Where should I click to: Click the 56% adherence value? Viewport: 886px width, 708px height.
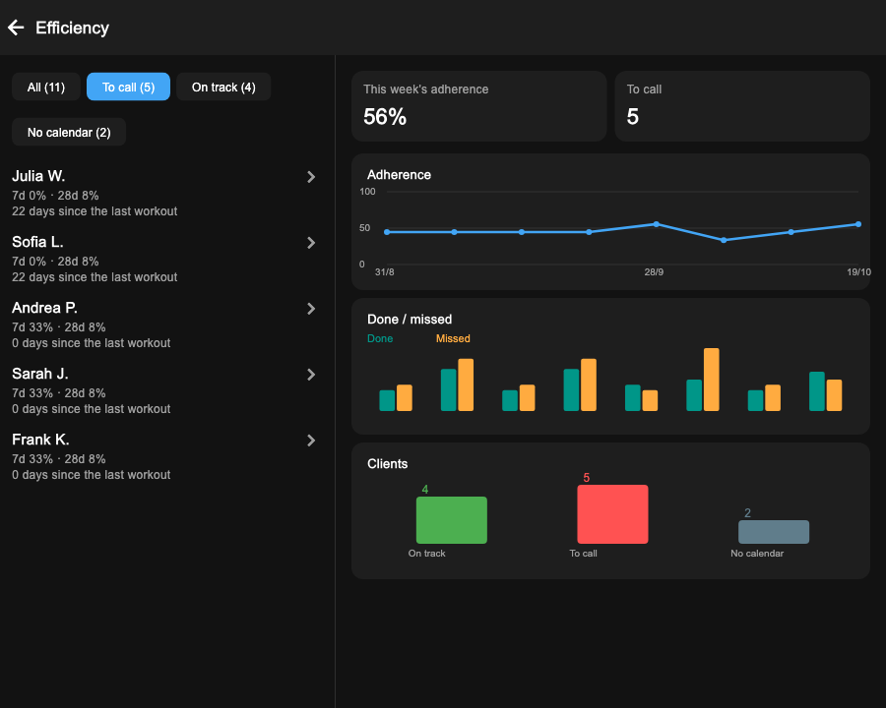click(x=385, y=117)
